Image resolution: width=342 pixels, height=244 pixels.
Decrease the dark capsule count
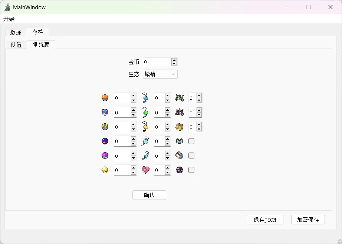199,115
